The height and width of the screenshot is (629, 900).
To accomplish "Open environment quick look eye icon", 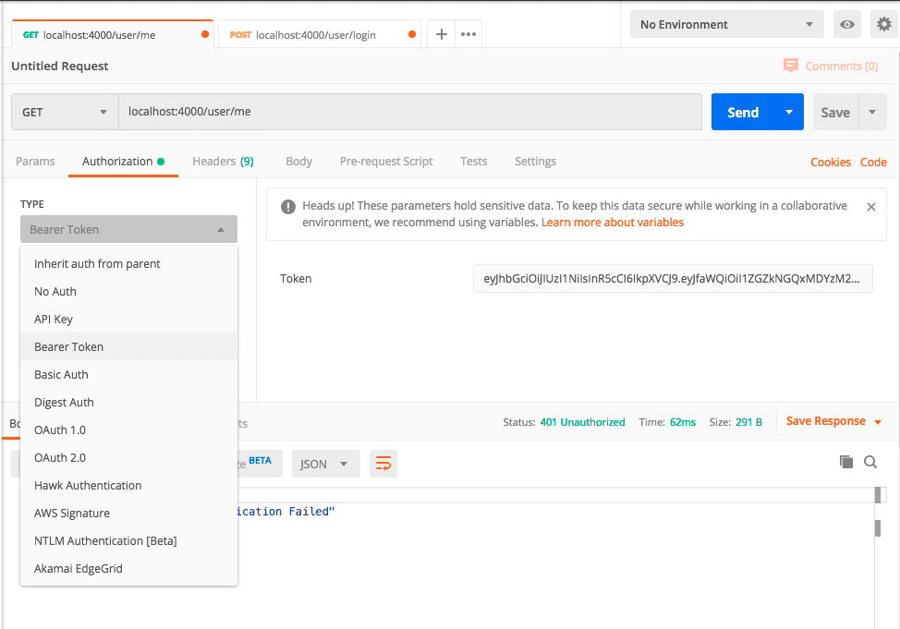I will pyautogui.click(x=846, y=25).
